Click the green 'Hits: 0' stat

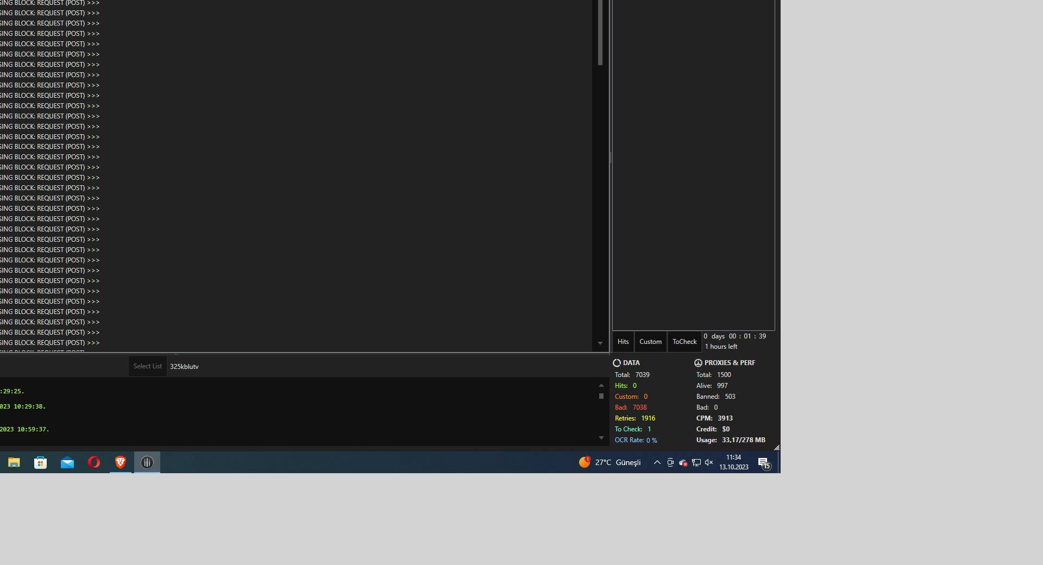click(626, 386)
